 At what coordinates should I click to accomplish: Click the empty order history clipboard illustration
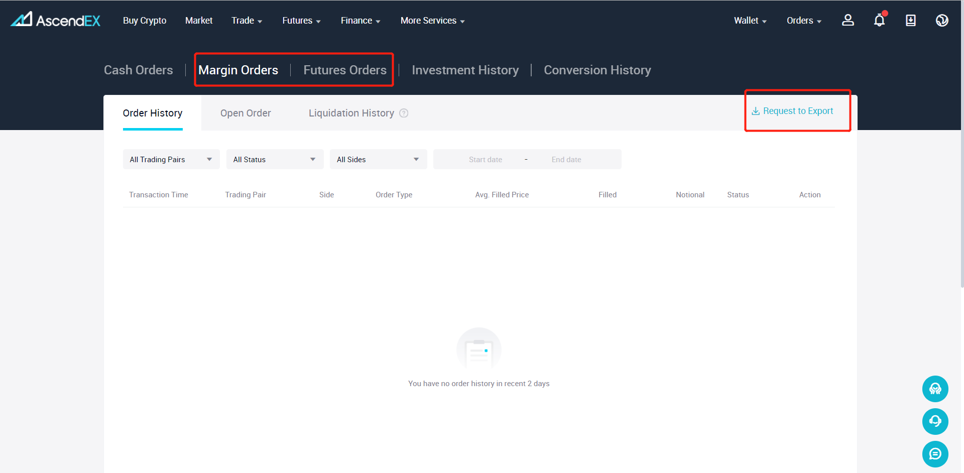479,349
